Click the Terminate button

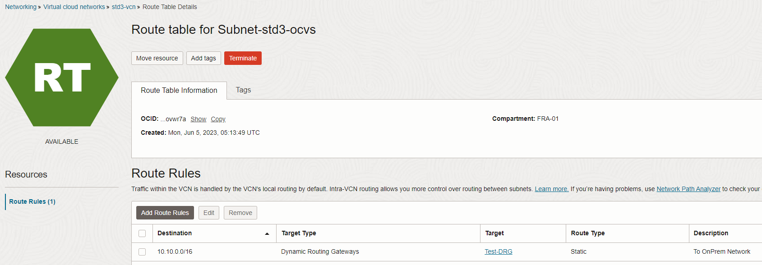point(243,58)
